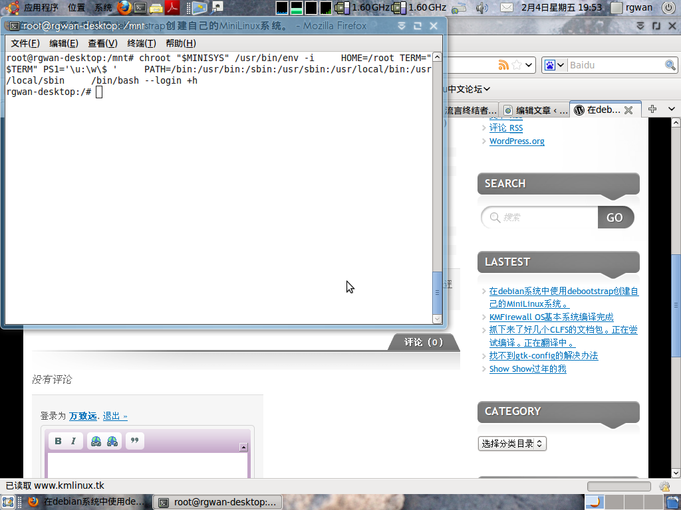
Task: Toggle bold in the comment editor
Action: coord(58,441)
